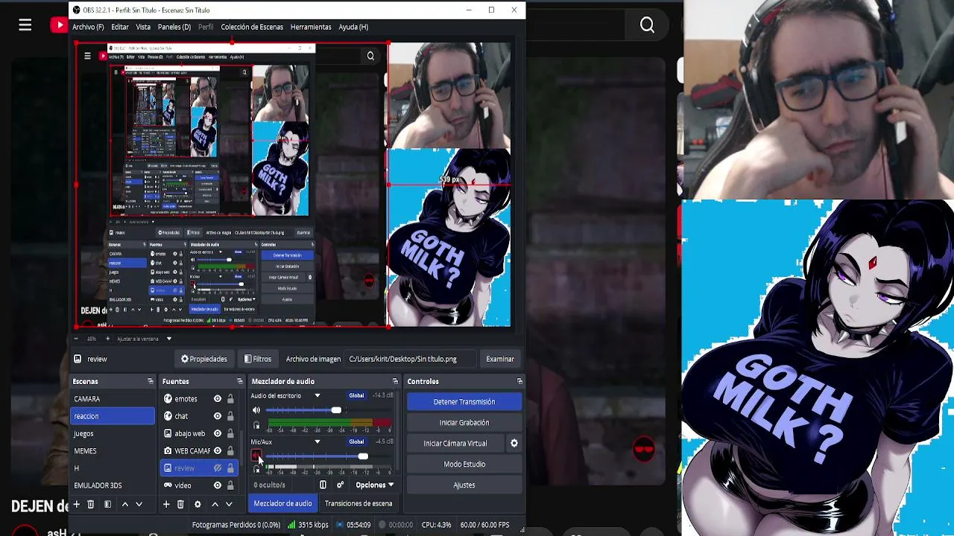Zoom out the preview with minus
The height and width of the screenshot is (536, 954).
pyautogui.click(x=76, y=339)
